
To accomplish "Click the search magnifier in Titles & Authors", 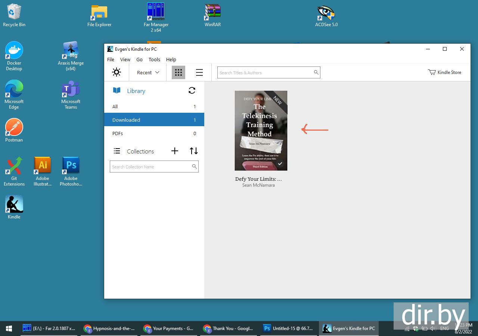I will (x=316, y=72).
